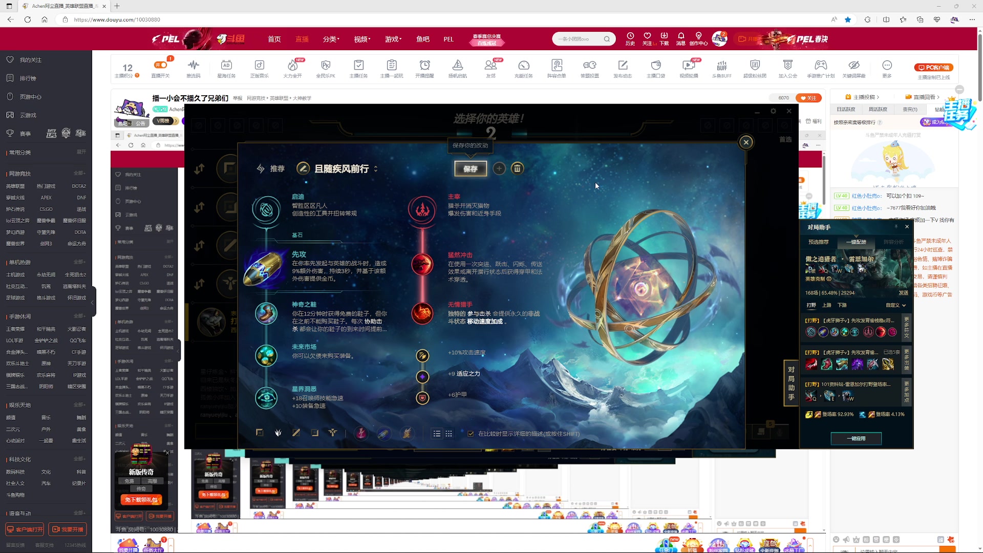
Task: Save the rune page with 保存 button
Action: click(471, 168)
